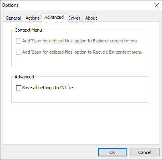
Task: Confirm the options with OK
Action: pyautogui.click(x=112, y=152)
